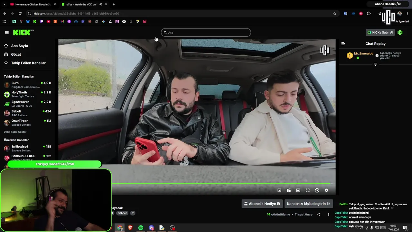
Task: Click Kanalınızı kişiselleştirin button
Action: (308, 204)
